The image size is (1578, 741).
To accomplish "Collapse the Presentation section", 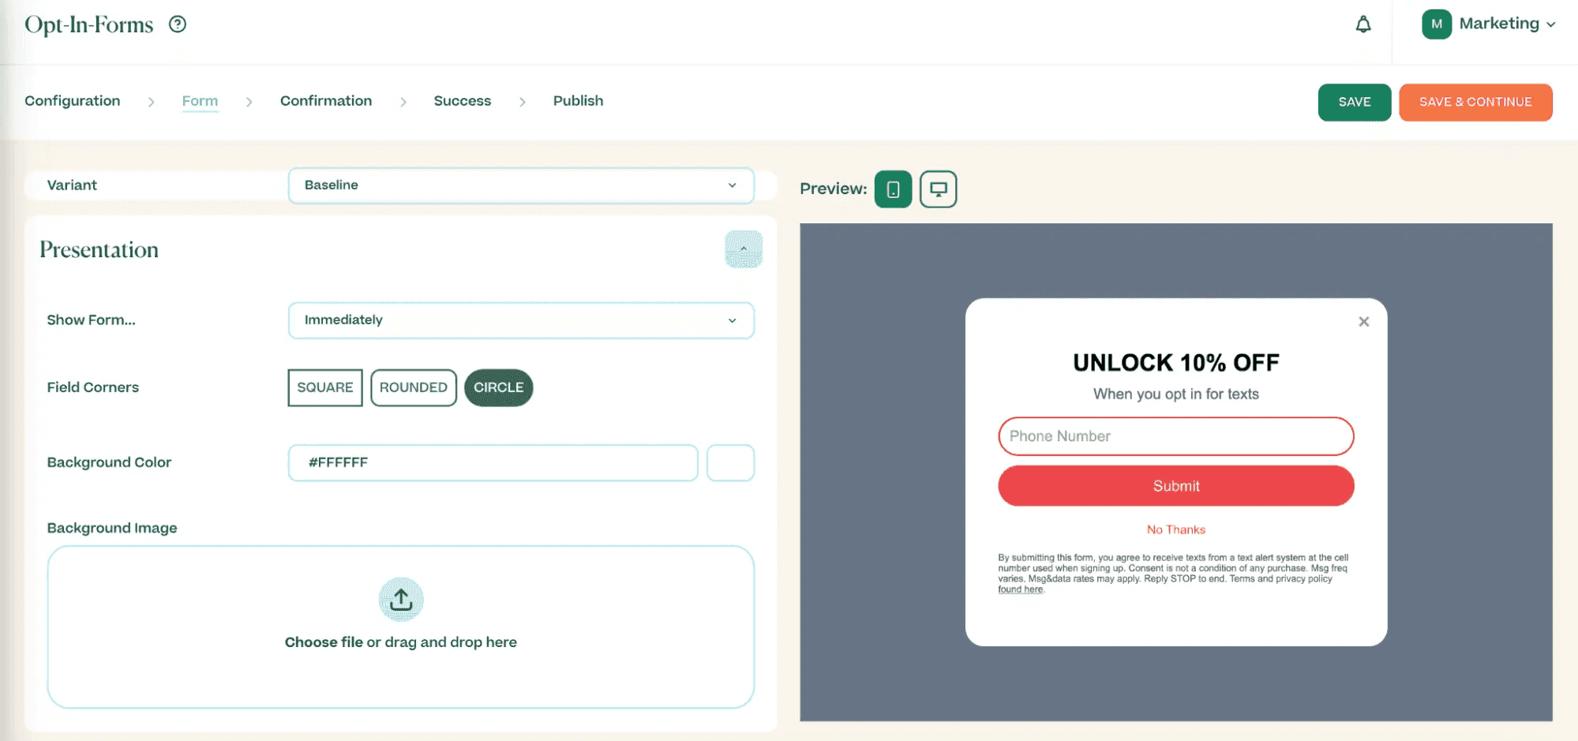I will pyautogui.click(x=743, y=249).
